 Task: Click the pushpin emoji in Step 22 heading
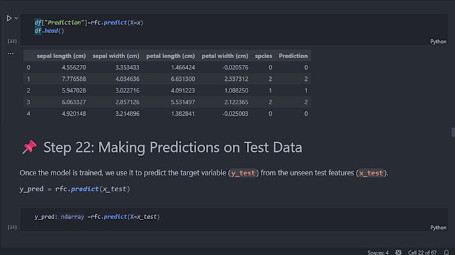pyautogui.click(x=29, y=147)
